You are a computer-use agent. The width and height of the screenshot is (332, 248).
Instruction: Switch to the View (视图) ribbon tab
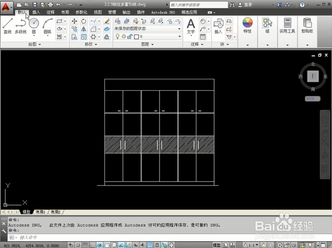(x=98, y=12)
